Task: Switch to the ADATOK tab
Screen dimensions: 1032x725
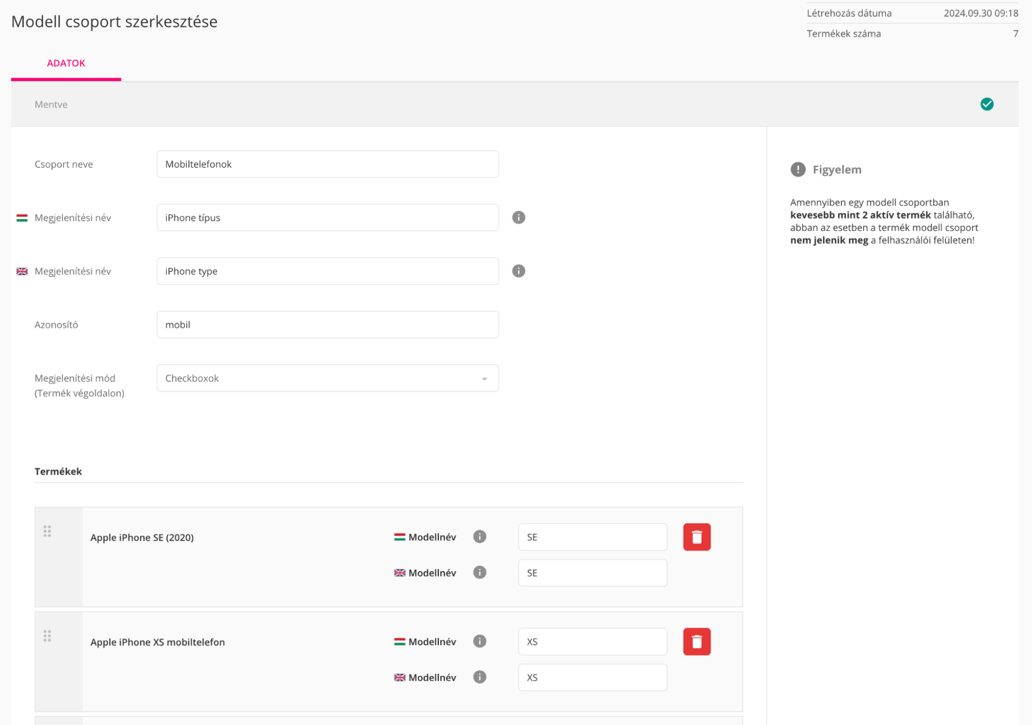Action: pos(66,63)
